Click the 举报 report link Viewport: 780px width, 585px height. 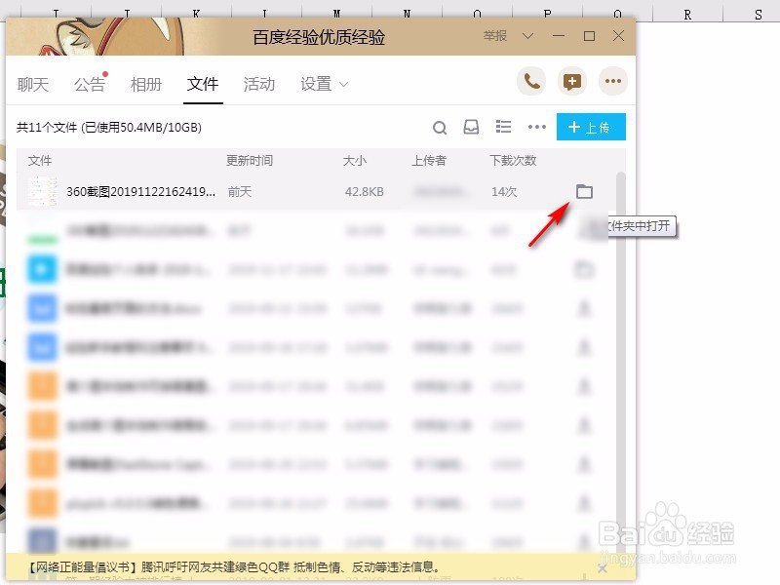click(495, 36)
